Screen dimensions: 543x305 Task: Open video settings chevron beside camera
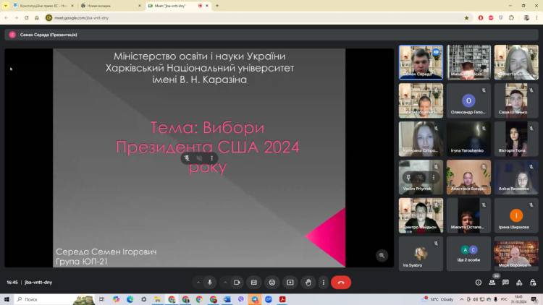(x=225, y=283)
